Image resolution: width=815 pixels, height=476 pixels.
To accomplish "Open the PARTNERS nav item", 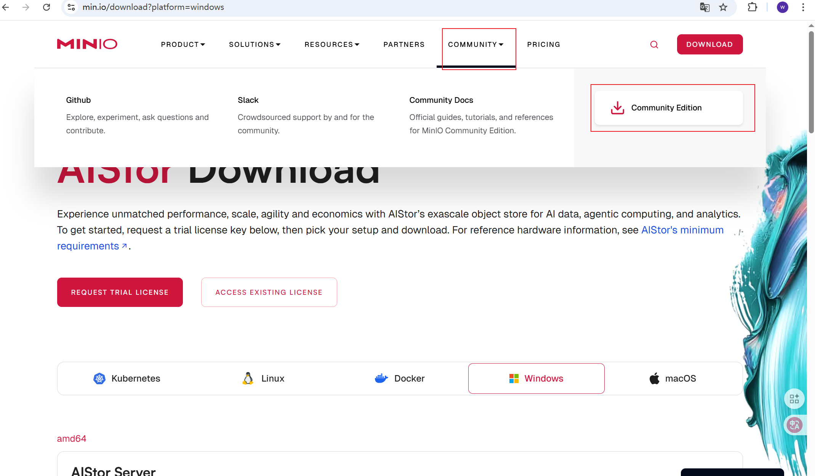I will tap(404, 45).
